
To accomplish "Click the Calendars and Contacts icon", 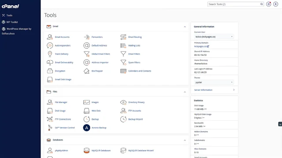I will 123,71.
